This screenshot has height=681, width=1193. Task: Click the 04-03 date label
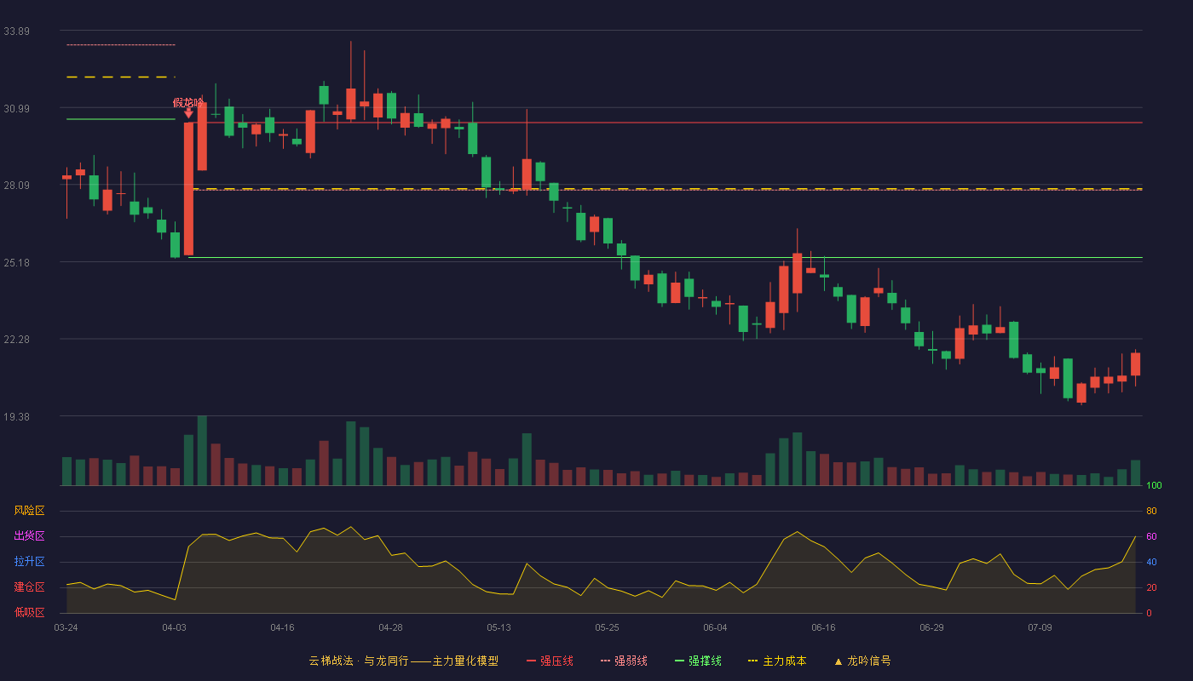[x=174, y=627]
